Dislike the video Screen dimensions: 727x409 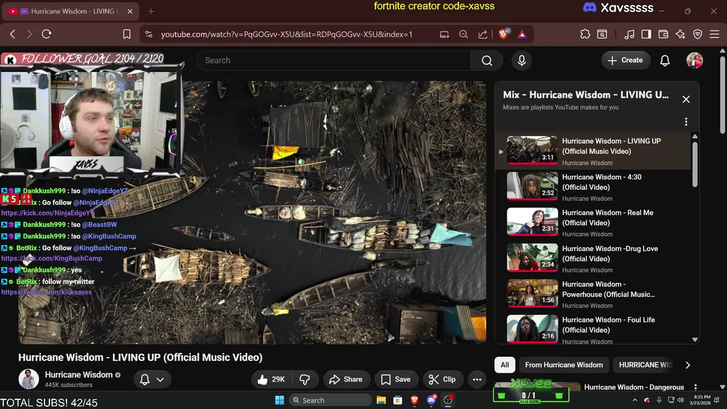click(304, 379)
